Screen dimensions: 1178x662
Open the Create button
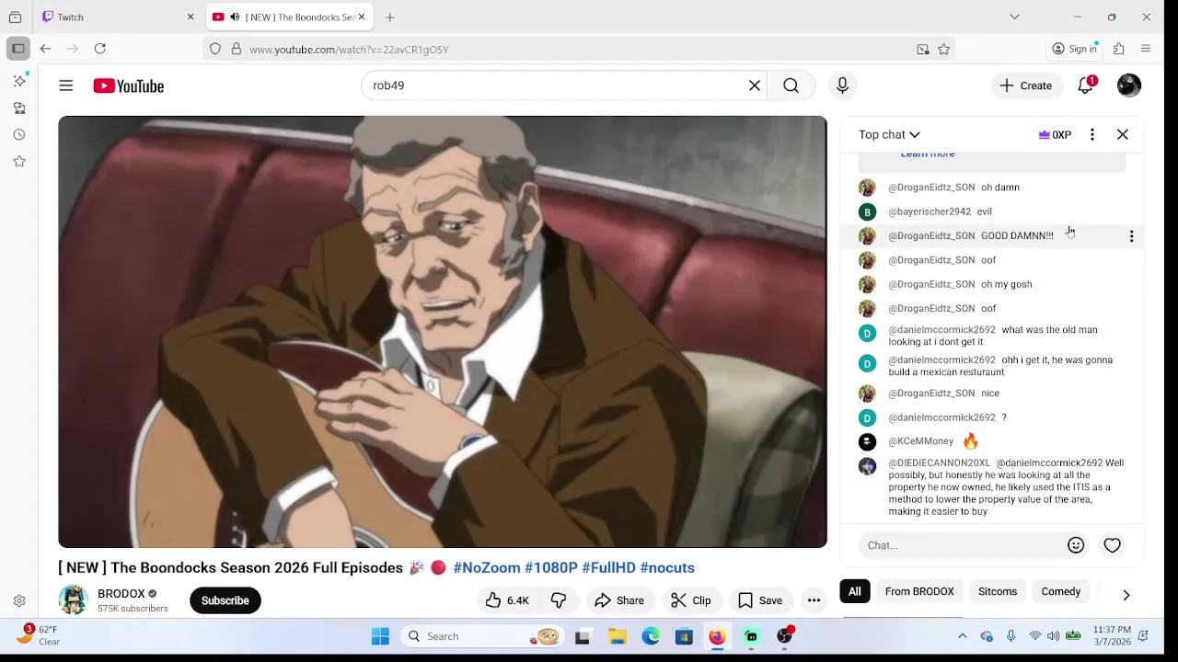tap(1026, 86)
